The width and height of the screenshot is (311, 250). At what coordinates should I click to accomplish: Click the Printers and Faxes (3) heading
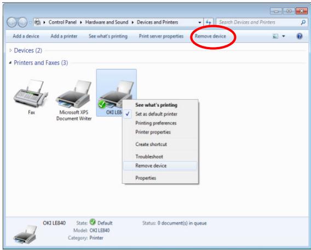41,62
